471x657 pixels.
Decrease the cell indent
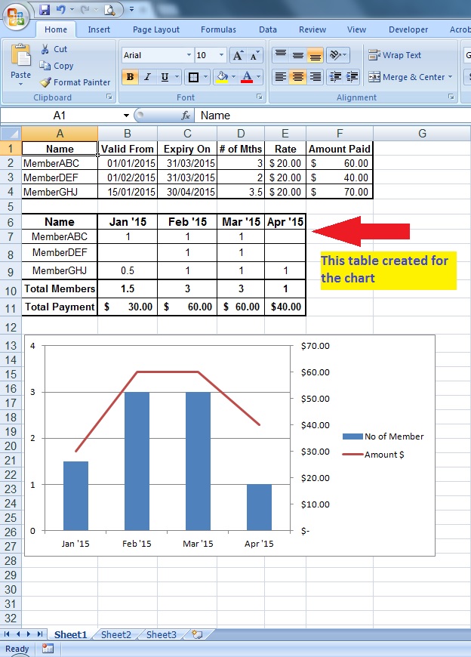tap(335, 77)
